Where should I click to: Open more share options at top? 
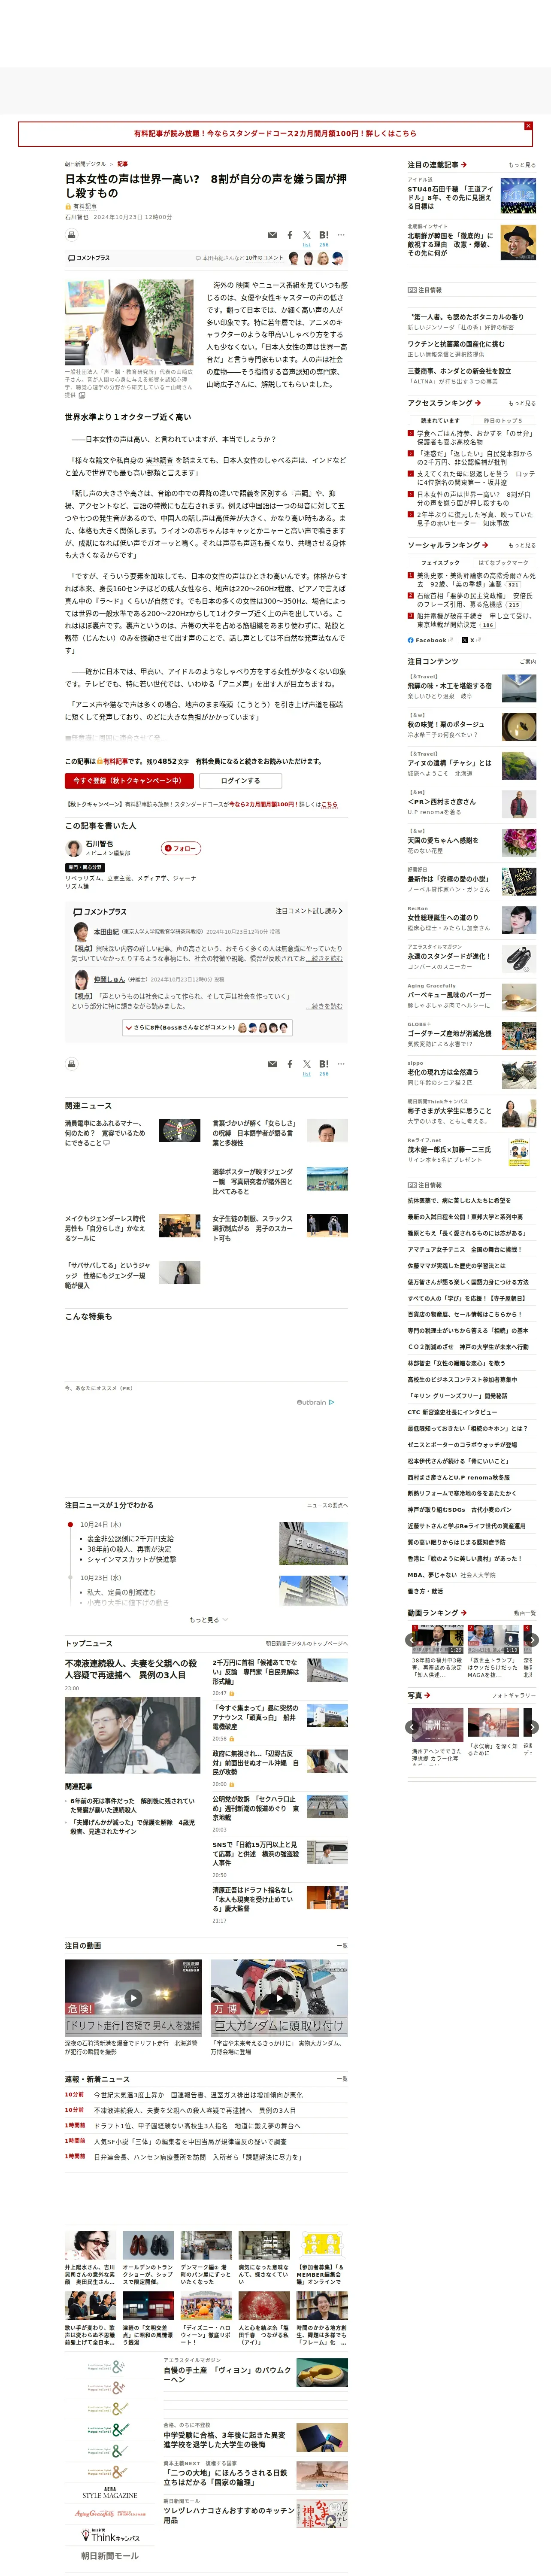pos(341,235)
